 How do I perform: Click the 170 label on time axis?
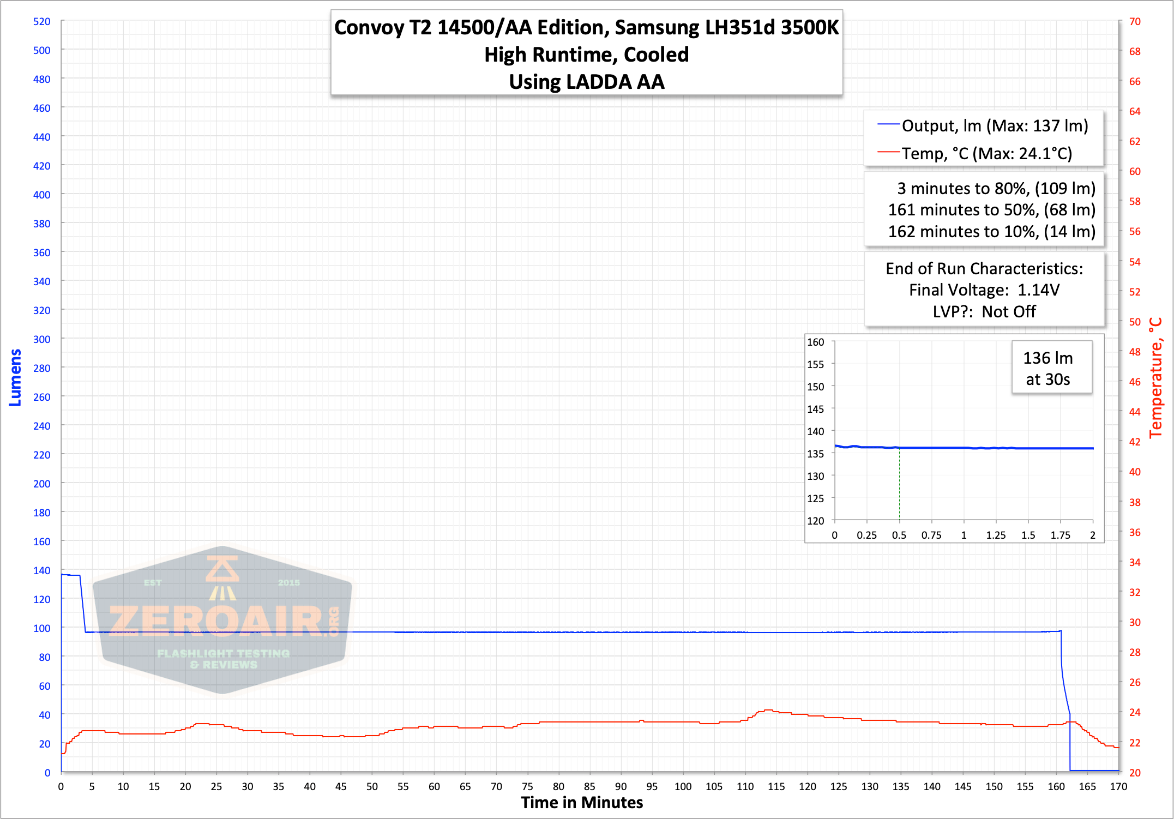pyautogui.click(x=1118, y=786)
